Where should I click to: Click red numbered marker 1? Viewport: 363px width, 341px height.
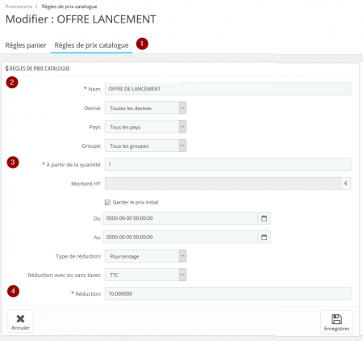[x=142, y=44]
